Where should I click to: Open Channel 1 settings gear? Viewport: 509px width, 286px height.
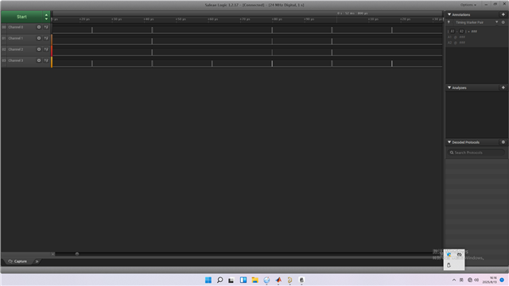39,38
